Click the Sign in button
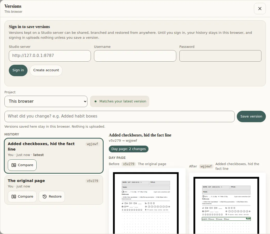 [x=18, y=70]
